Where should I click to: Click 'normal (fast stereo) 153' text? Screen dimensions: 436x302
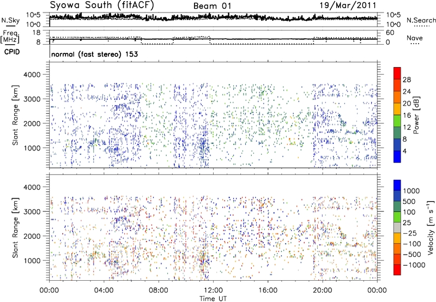[94, 54]
